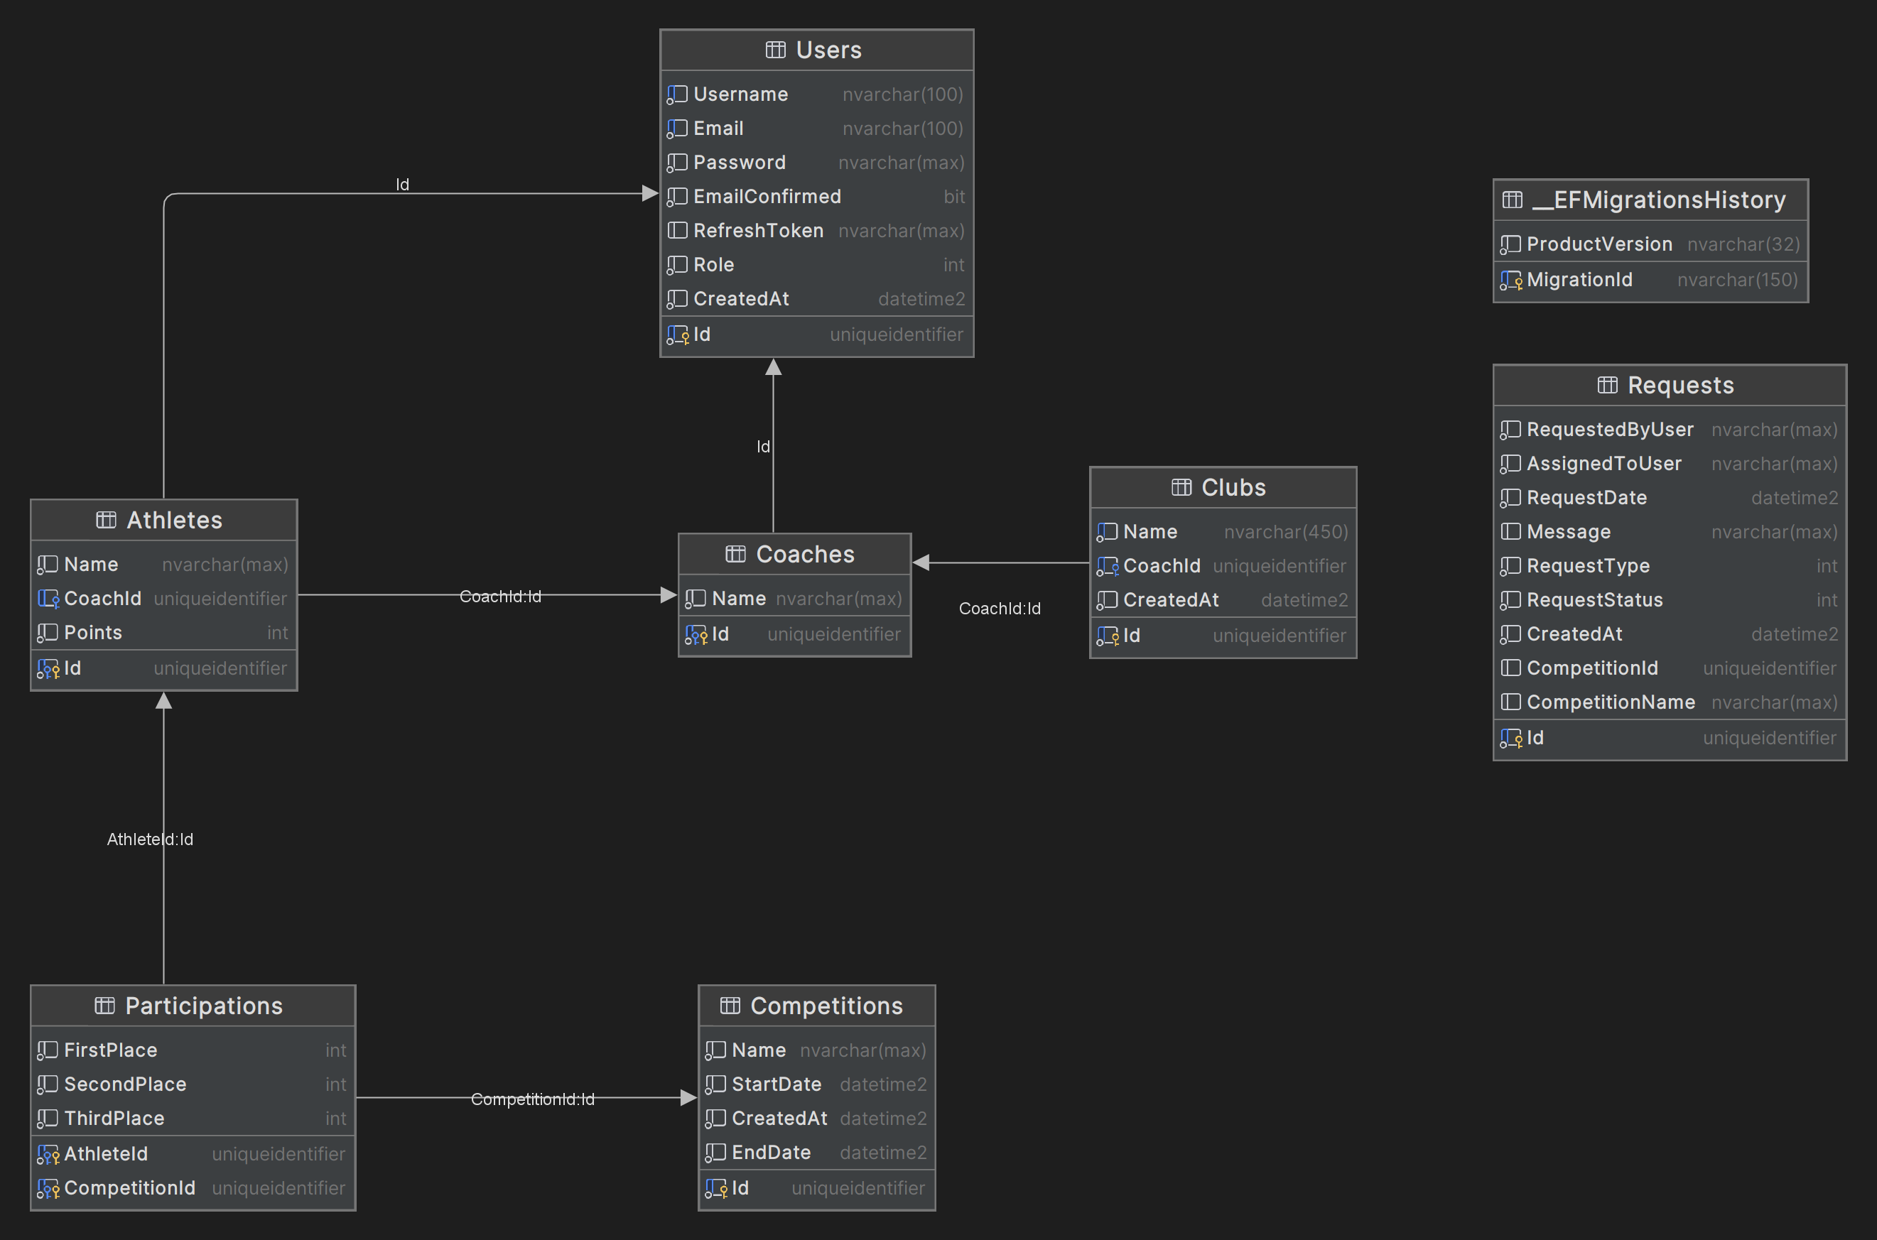
Task: Click the primary key icon of Users Id
Action: [x=678, y=335]
